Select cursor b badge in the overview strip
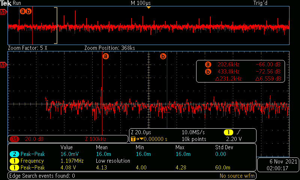Image resolution: width=300 pixels, height=180 pixels. tap(28, 12)
